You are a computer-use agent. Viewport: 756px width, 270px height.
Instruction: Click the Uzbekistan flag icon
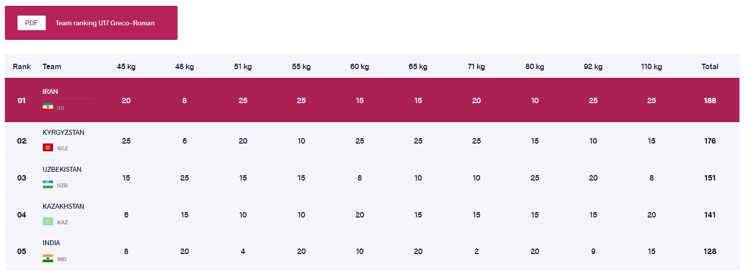[48, 185]
